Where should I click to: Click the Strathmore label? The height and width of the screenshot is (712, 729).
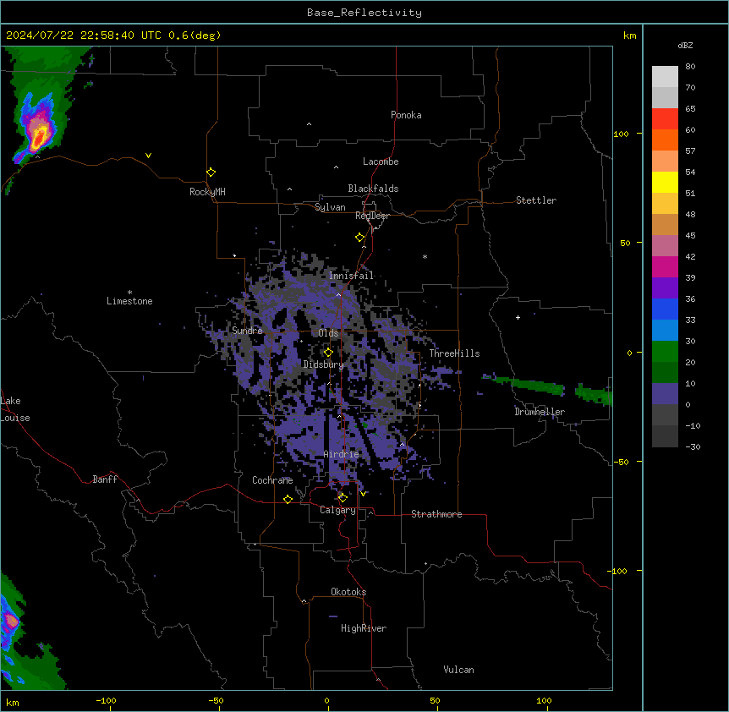tap(436, 514)
